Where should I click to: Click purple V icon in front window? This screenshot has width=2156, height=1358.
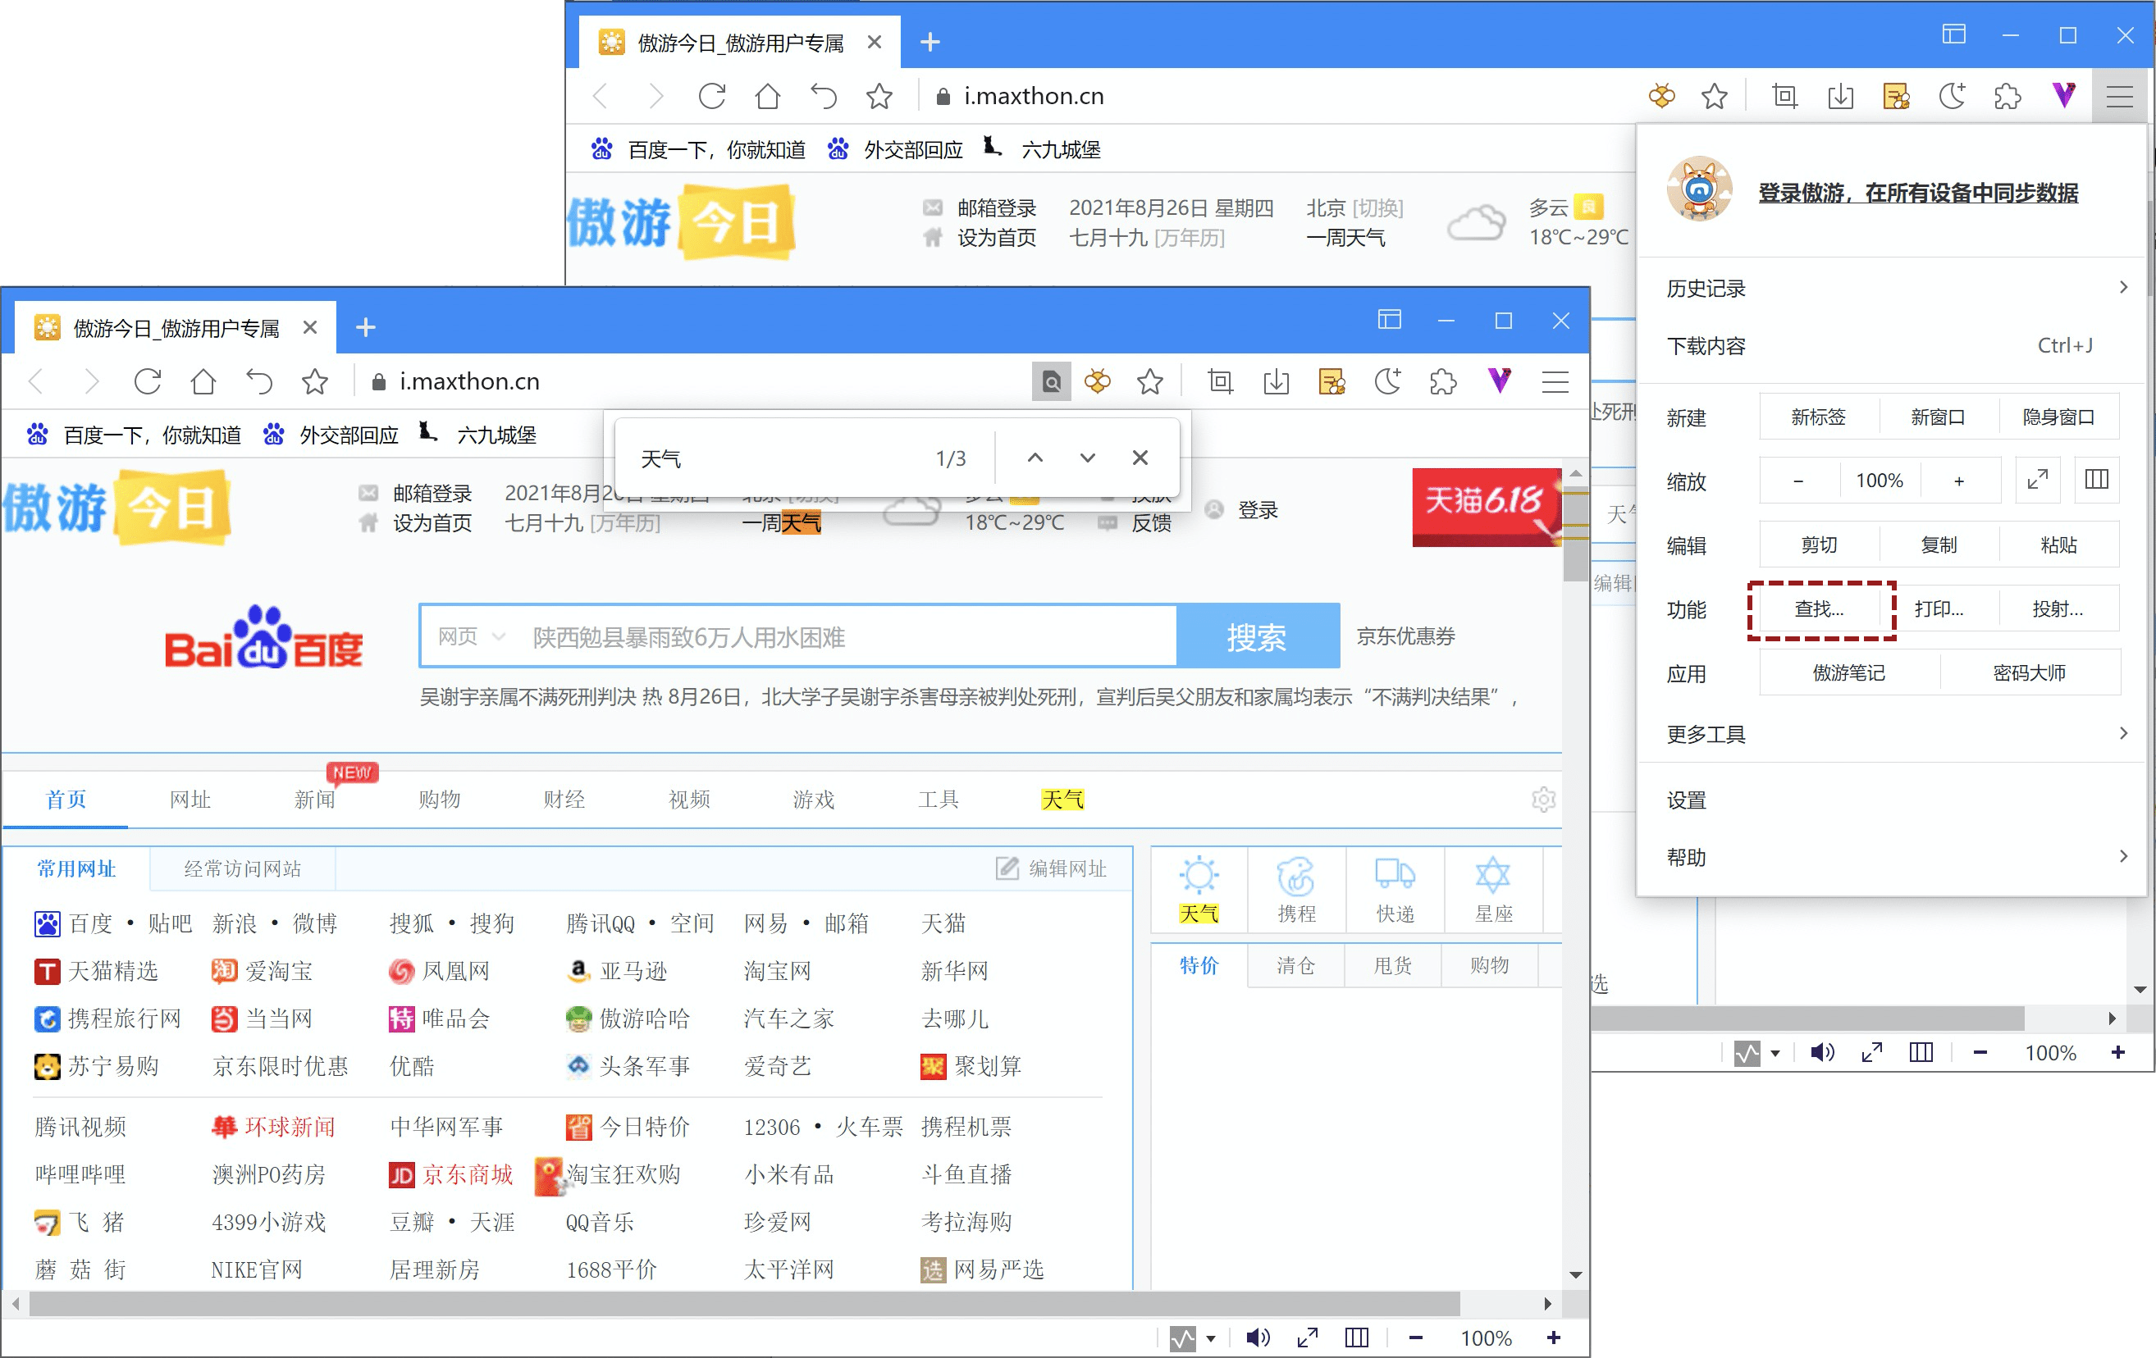point(1500,381)
